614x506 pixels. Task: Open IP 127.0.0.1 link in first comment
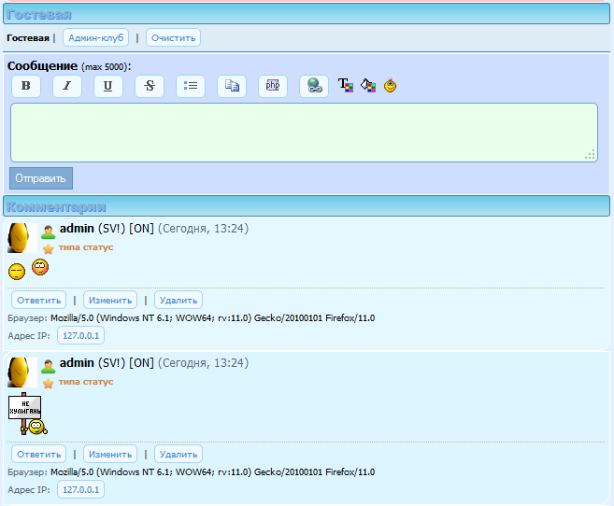(x=80, y=335)
